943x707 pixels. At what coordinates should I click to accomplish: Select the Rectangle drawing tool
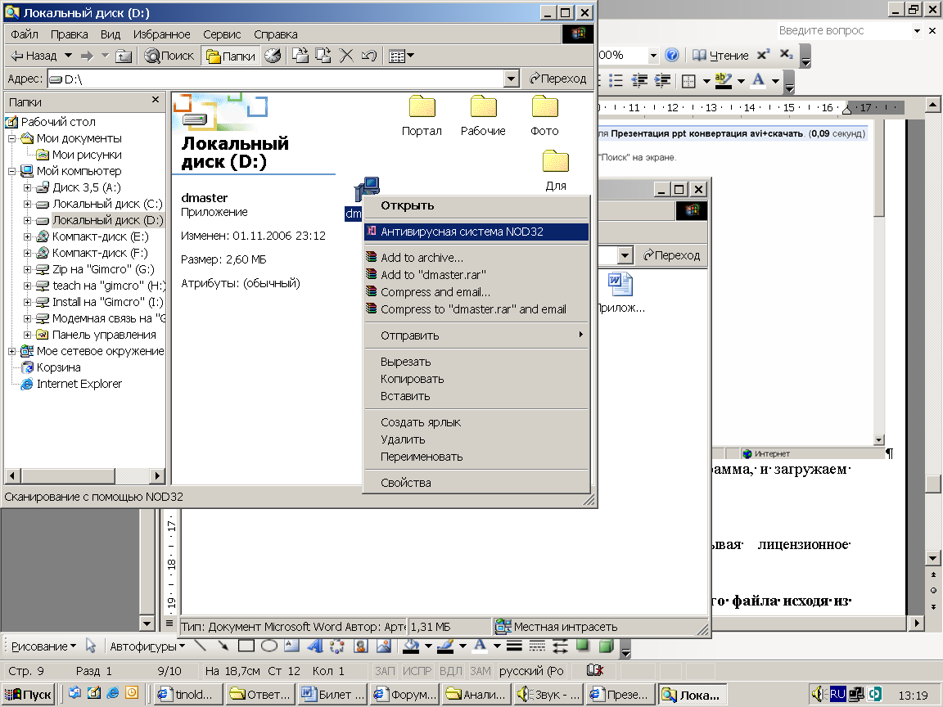246,646
